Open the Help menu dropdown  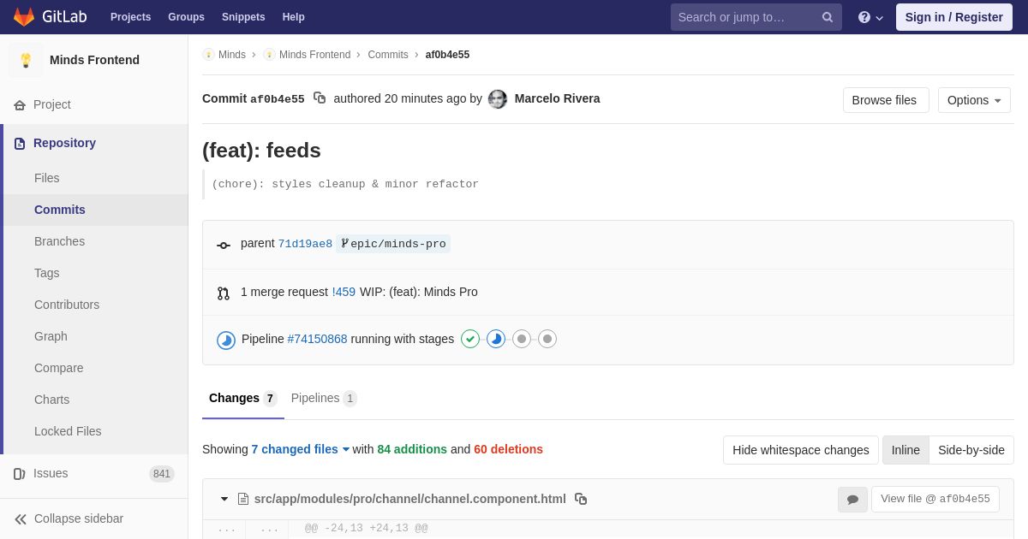(x=870, y=17)
